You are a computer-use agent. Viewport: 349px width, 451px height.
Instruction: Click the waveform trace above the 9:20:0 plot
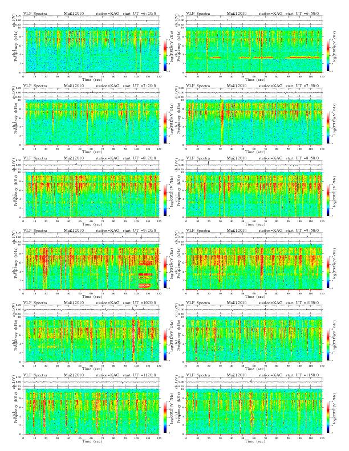[x=91, y=237]
